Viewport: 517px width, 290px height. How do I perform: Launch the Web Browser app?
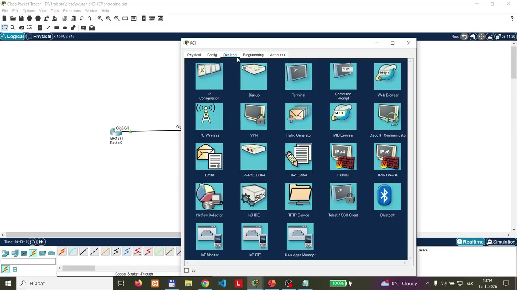click(x=388, y=80)
